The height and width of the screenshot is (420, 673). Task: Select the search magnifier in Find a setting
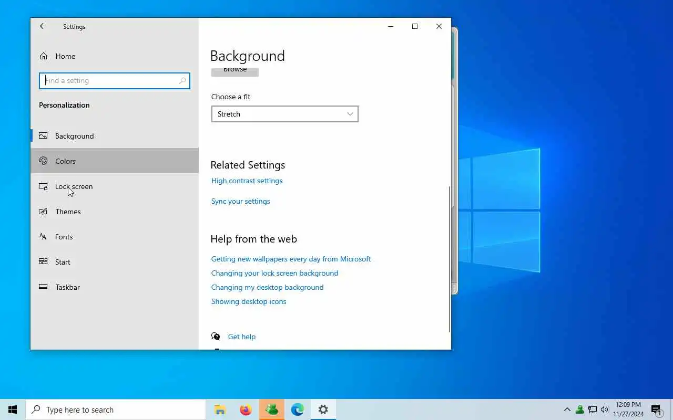182,81
